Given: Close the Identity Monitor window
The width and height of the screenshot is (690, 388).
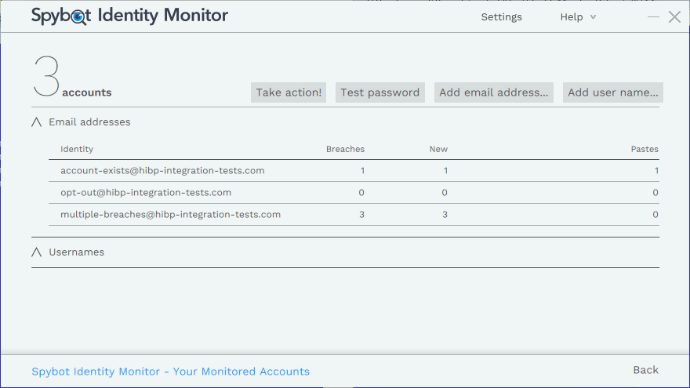Looking at the screenshot, I should coord(674,17).
